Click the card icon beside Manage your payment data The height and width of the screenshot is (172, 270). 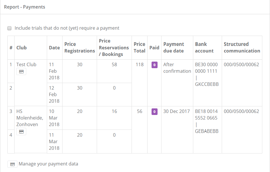(x=12, y=164)
